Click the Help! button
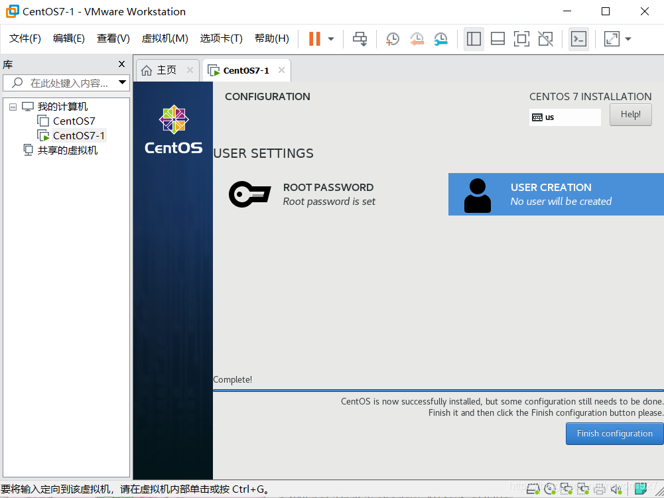This screenshot has width=664, height=498. pos(631,114)
